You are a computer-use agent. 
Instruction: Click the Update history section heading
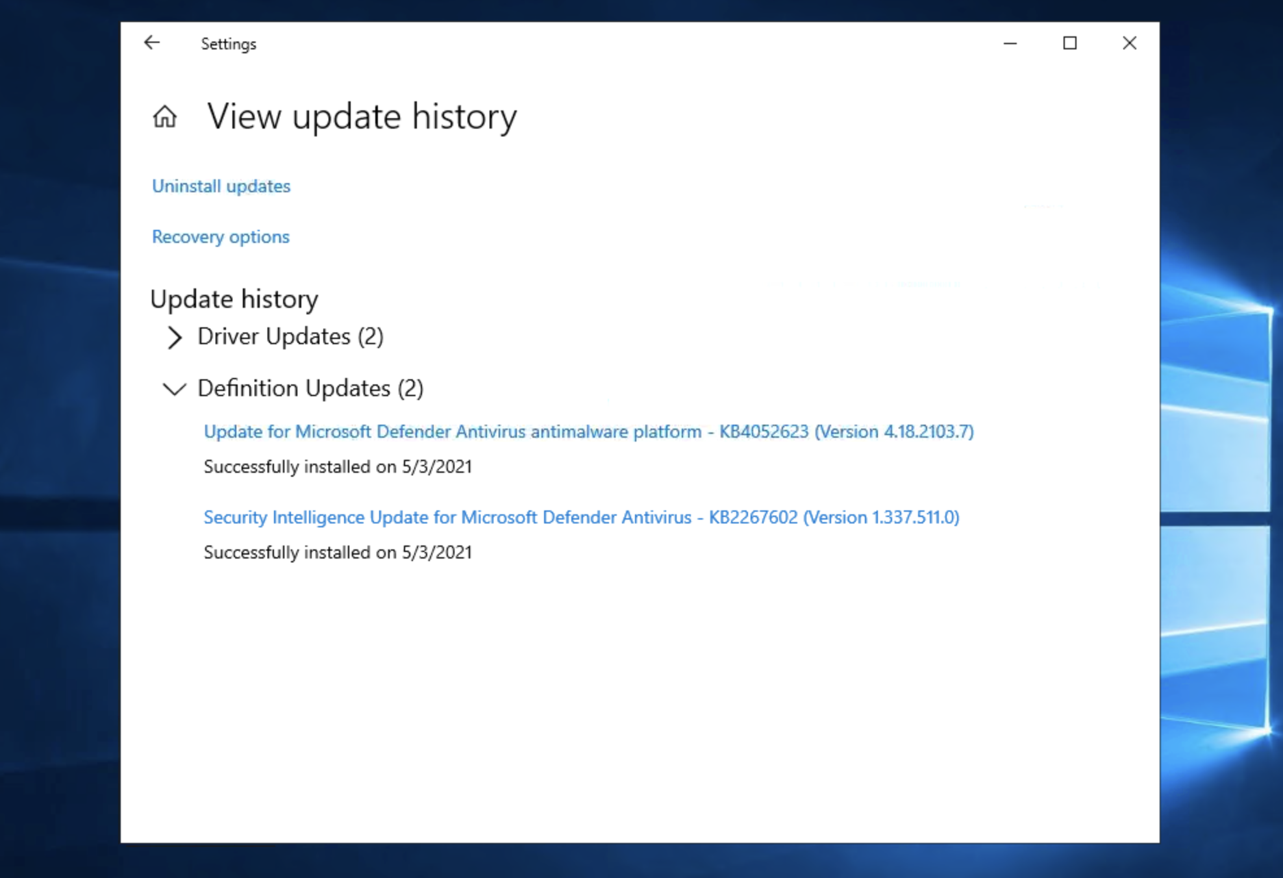click(234, 299)
